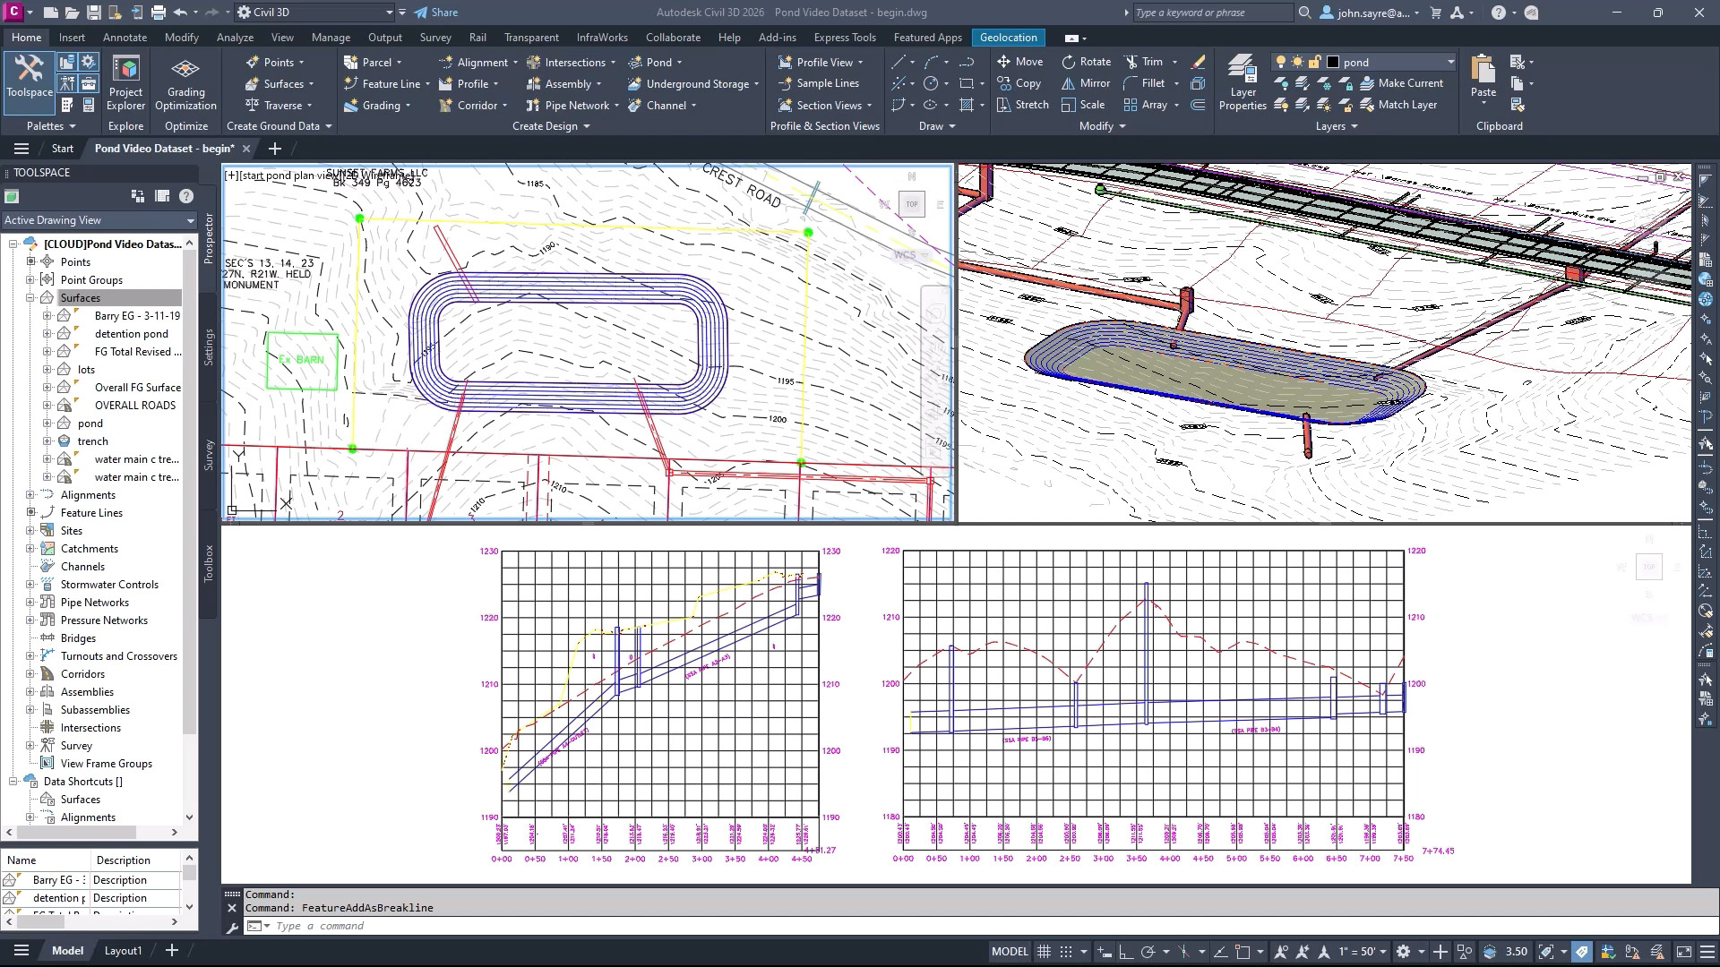Select the Scale tool
This screenshot has width=1720, height=967.
tap(1083, 105)
